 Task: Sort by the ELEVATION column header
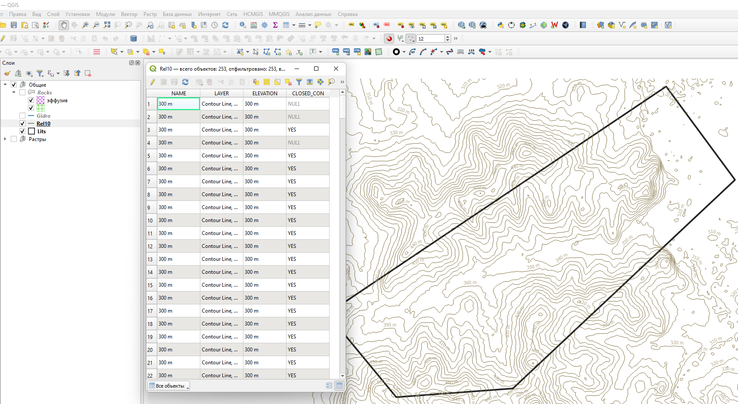265,93
